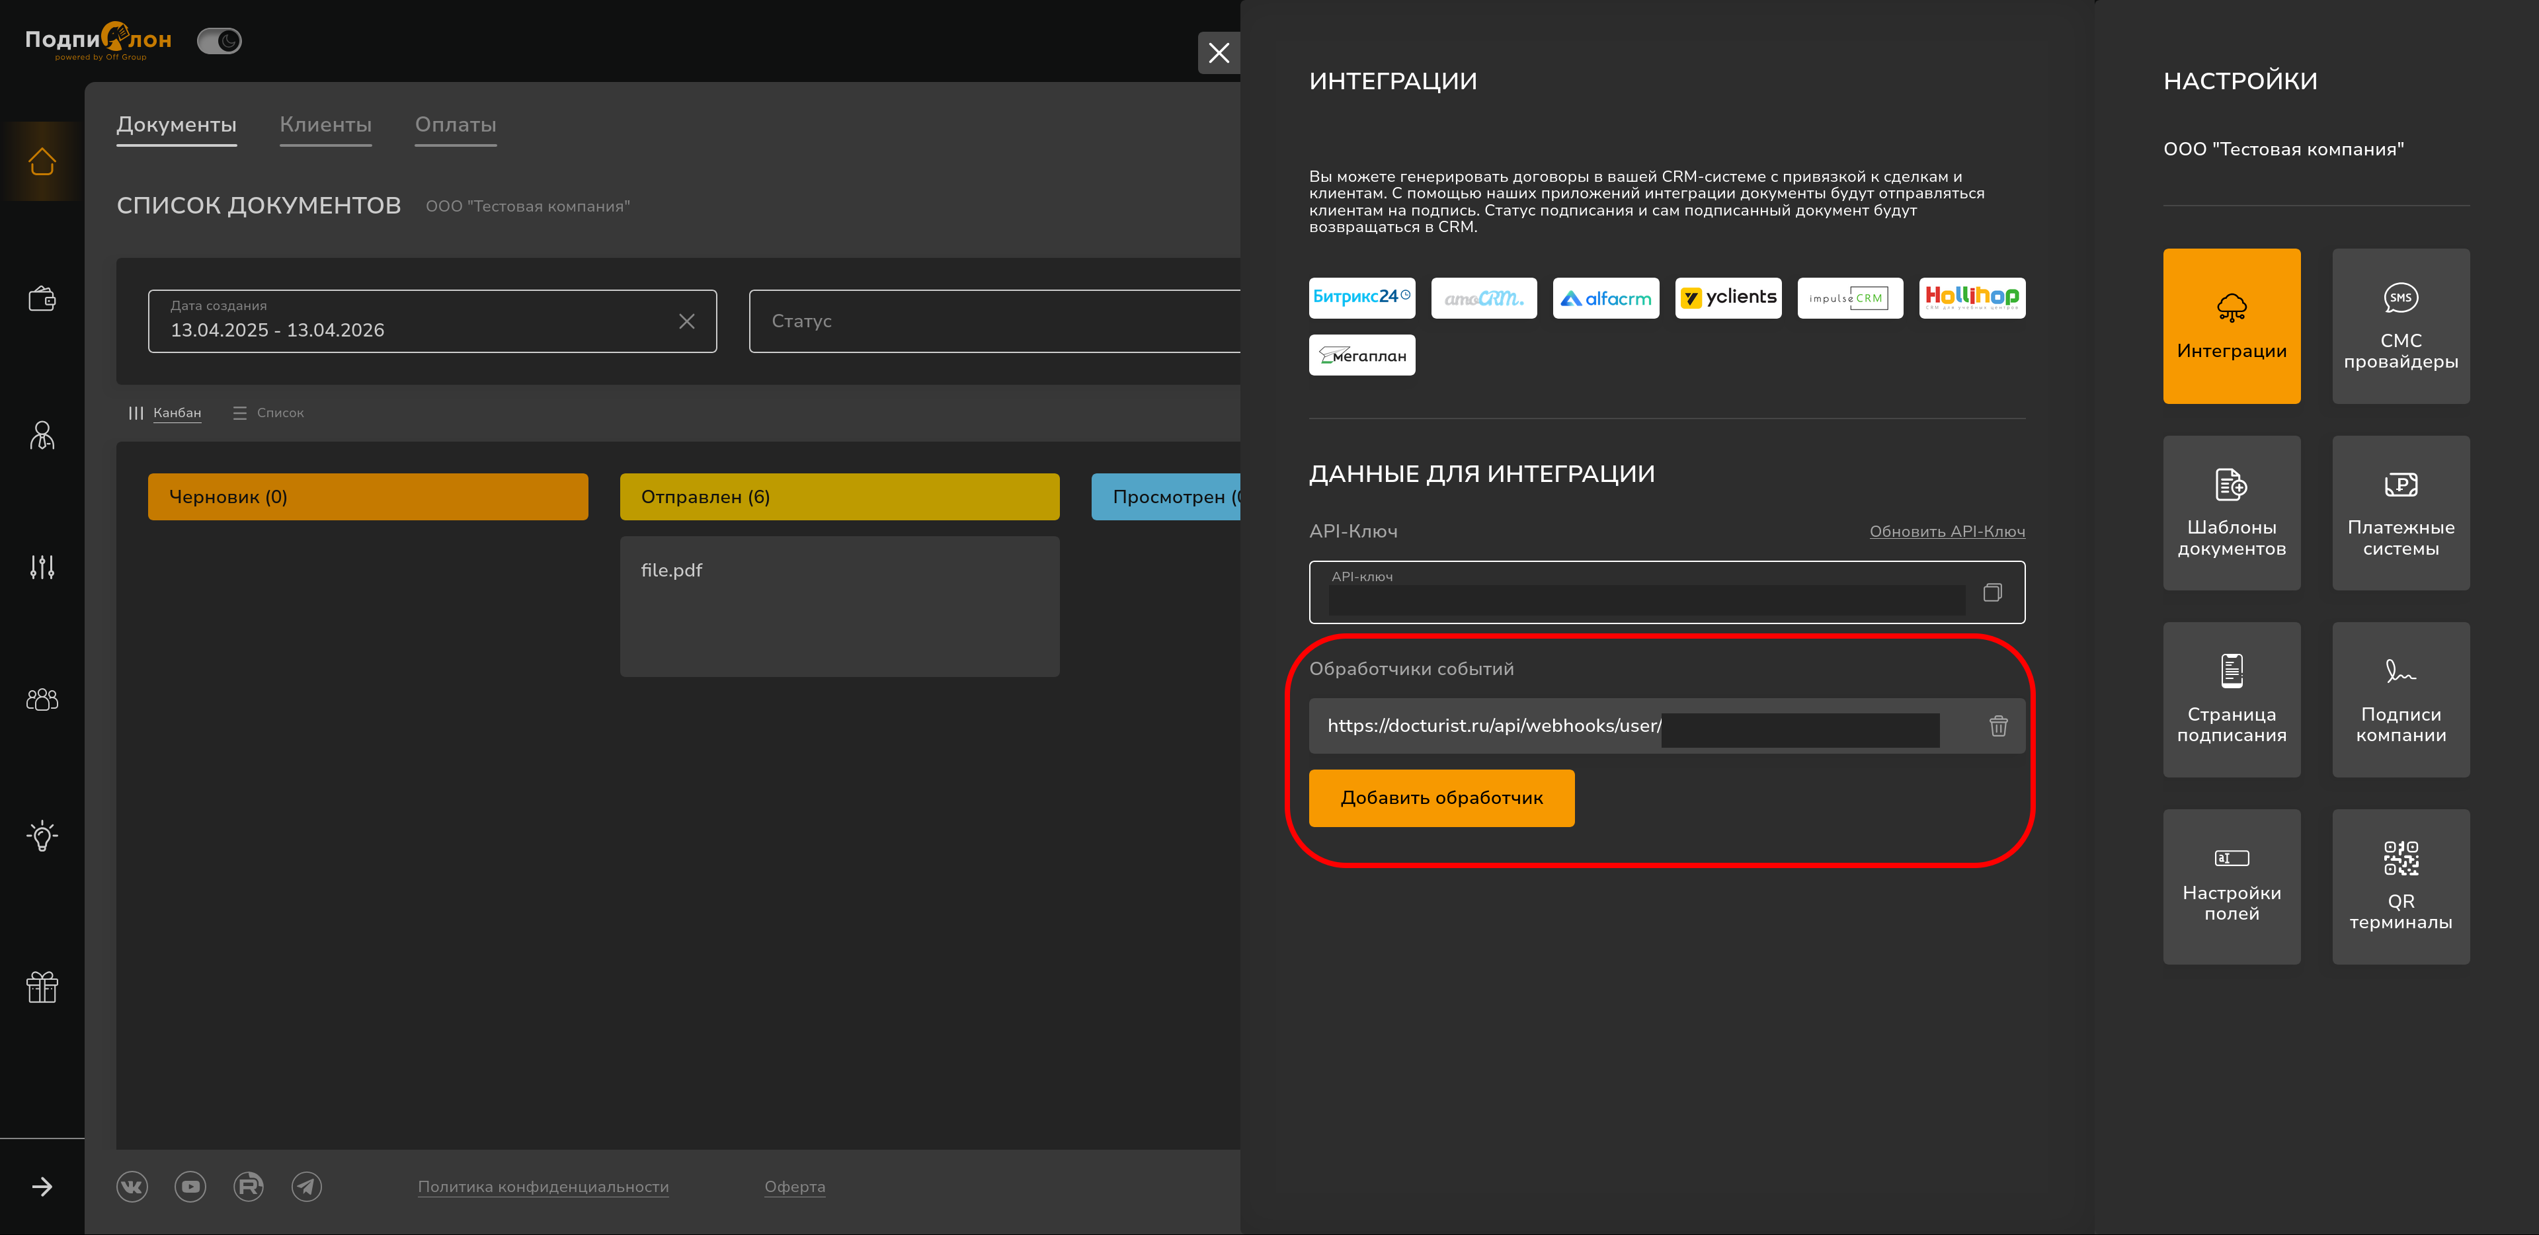Switch to the Оплаты tab
The height and width of the screenshot is (1235, 2539).
click(x=456, y=125)
